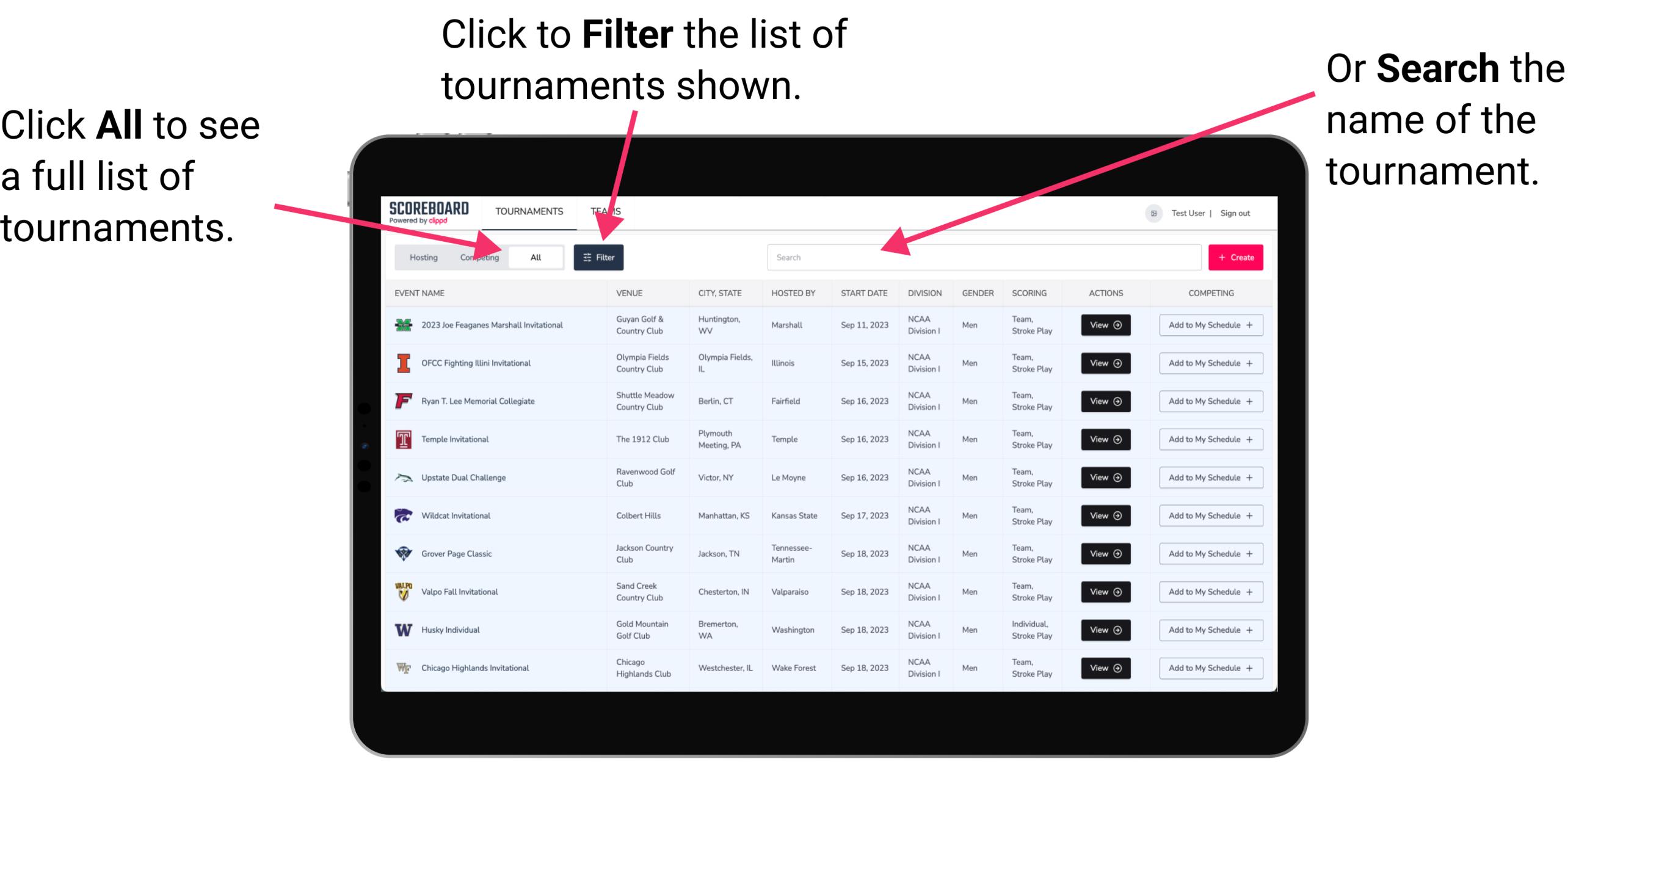
Task: Click the Temple university team icon
Action: [402, 439]
